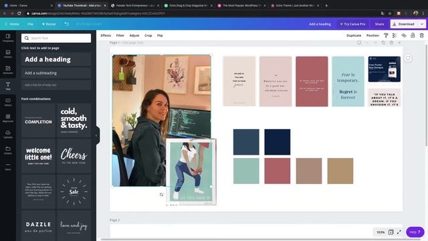Screen dimensions: 428x241
Task: Open the zoom percentage dropdown
Action: click(x=381, y=232)
